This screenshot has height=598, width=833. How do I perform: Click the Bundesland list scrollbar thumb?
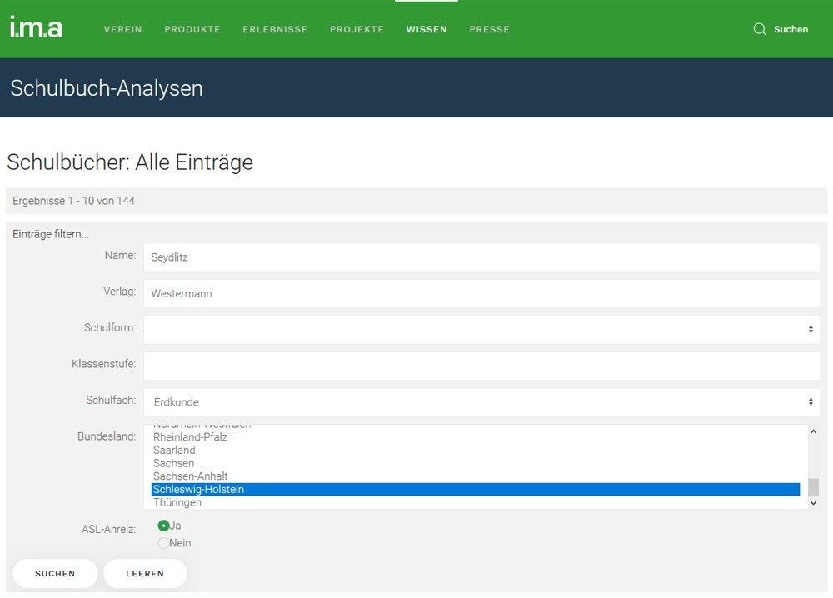click(813, 487)
